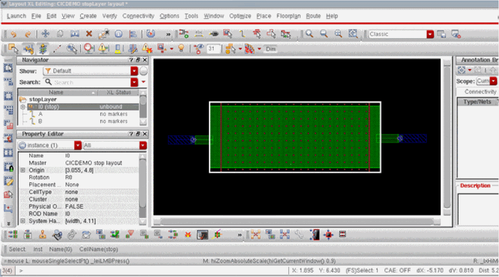Open the Floorplan menu

pos(288,16)
